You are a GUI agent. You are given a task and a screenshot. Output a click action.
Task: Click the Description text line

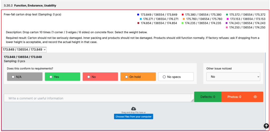[x=77, y=32]
